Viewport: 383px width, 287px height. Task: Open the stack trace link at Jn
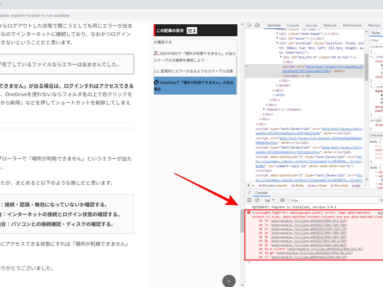[x=309, y=225]
